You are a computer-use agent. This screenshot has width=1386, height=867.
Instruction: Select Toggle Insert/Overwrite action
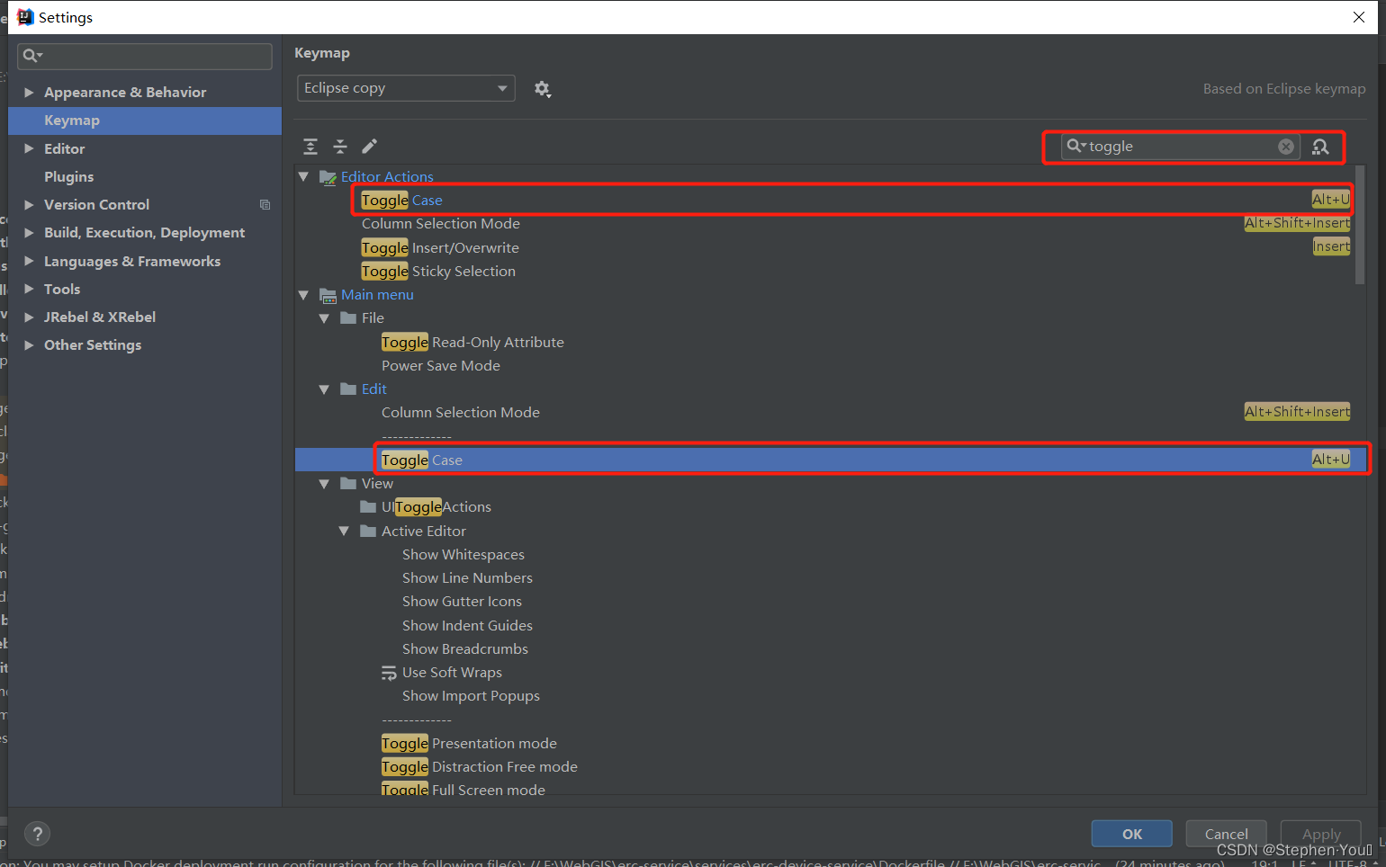440,248
